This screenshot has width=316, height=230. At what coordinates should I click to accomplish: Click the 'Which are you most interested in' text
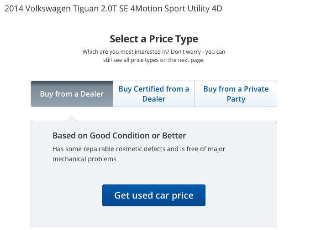[x=126, y=52]
